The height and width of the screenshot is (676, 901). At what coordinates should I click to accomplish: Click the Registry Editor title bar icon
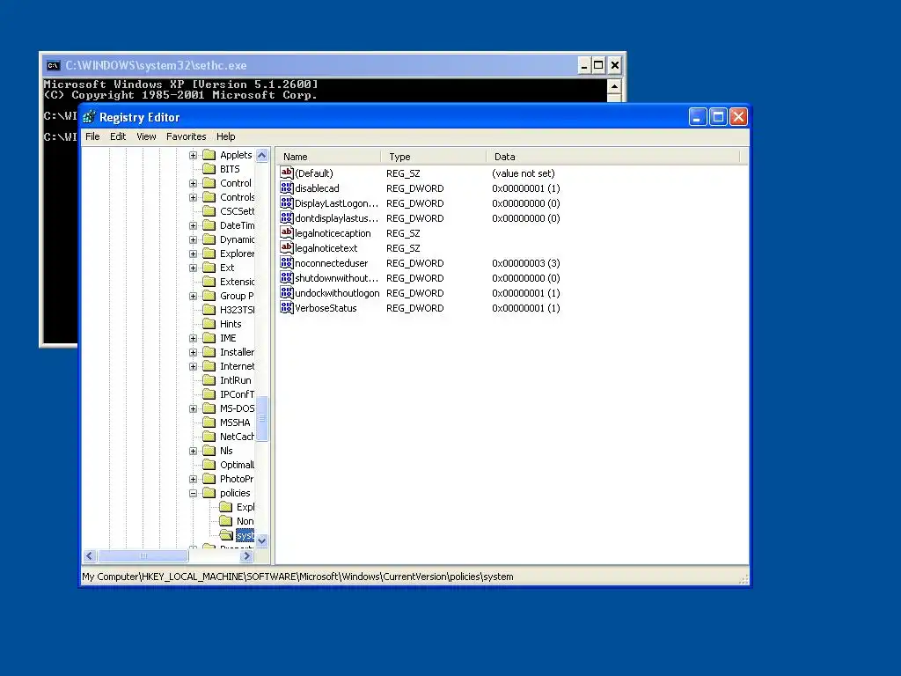point(89,117)
